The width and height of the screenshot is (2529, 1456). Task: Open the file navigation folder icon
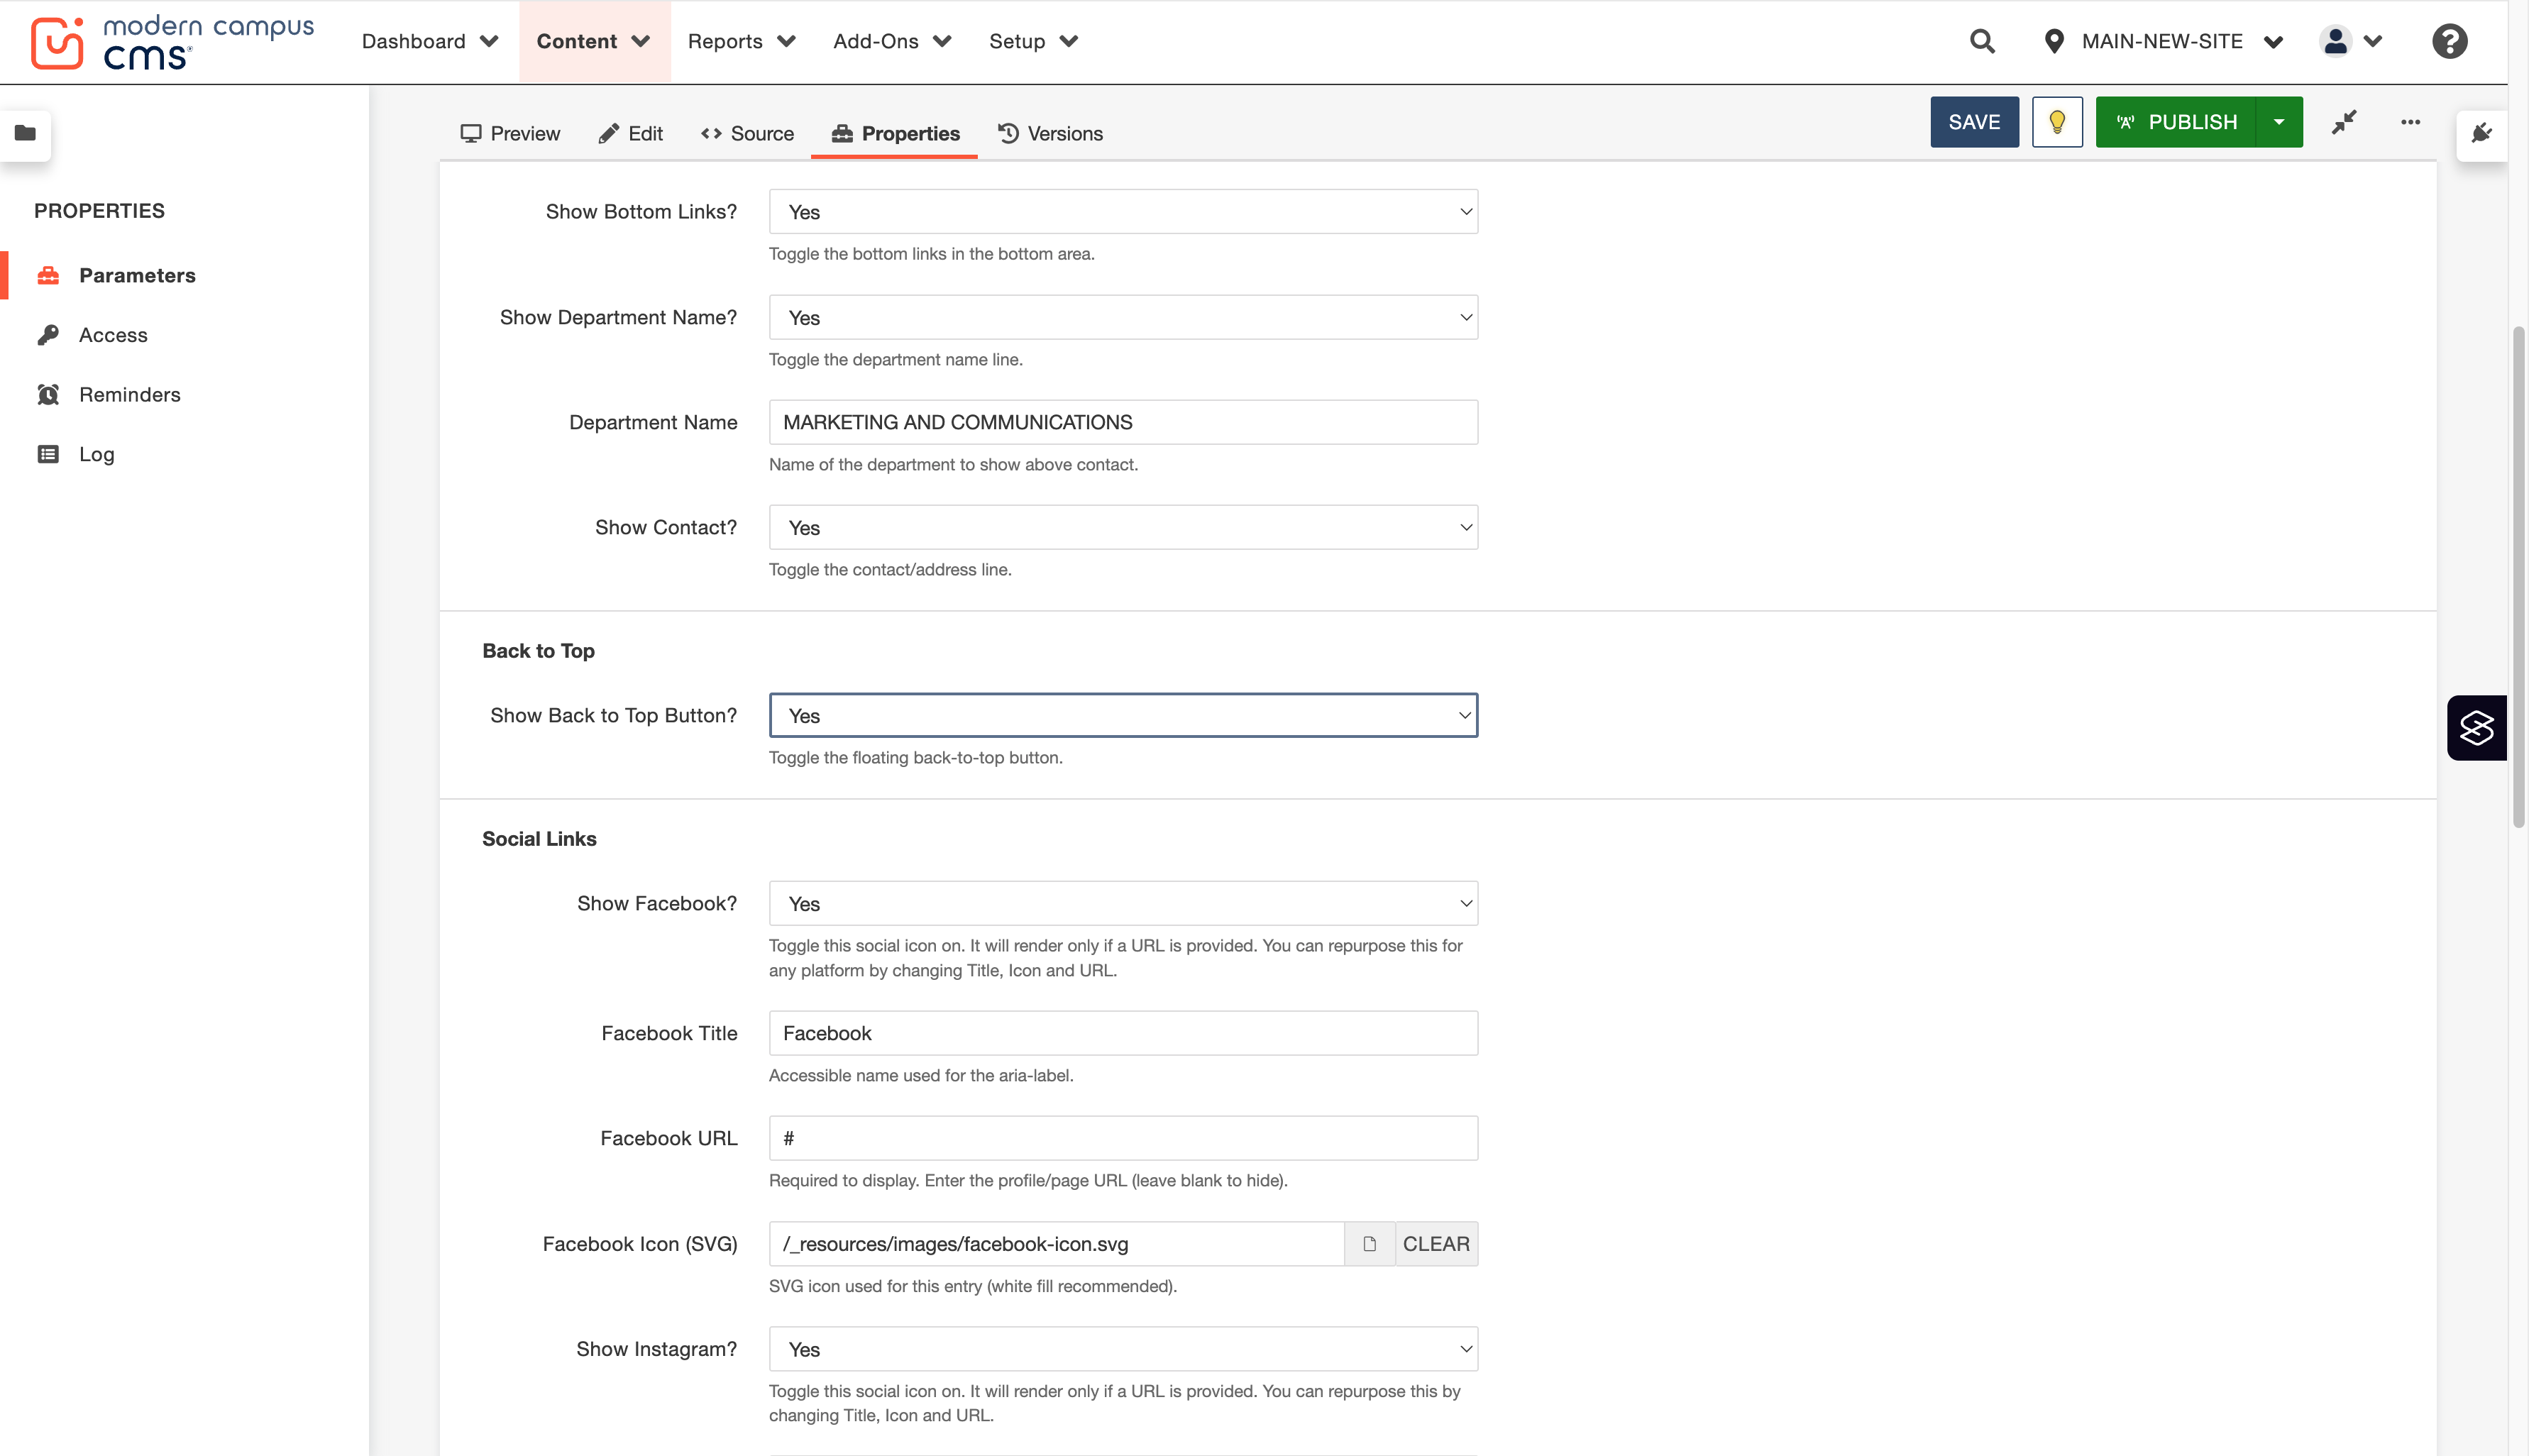tap(26, 133)
